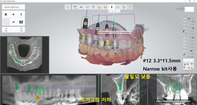The width and height of the screenshot is (197, 105).
Task: Select CT preset 3
Action: (192, 61)
